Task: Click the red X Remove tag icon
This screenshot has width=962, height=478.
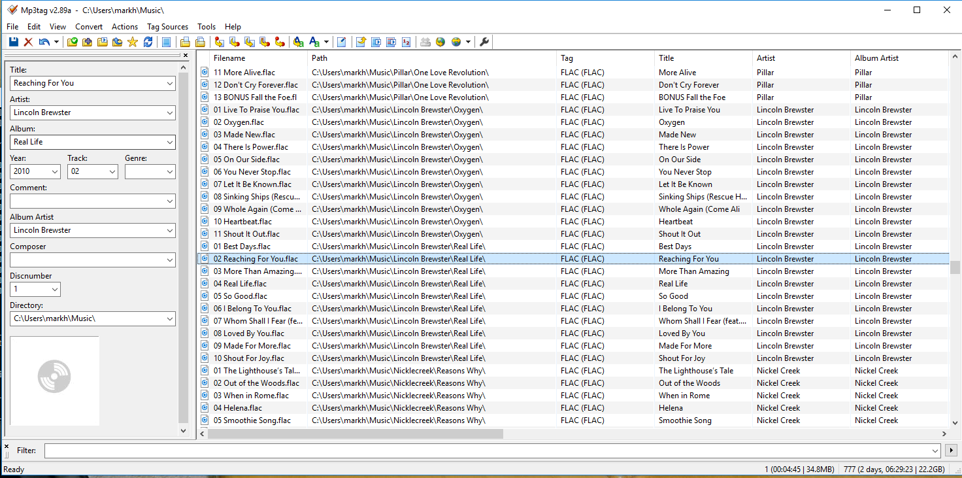Action: 27,42
